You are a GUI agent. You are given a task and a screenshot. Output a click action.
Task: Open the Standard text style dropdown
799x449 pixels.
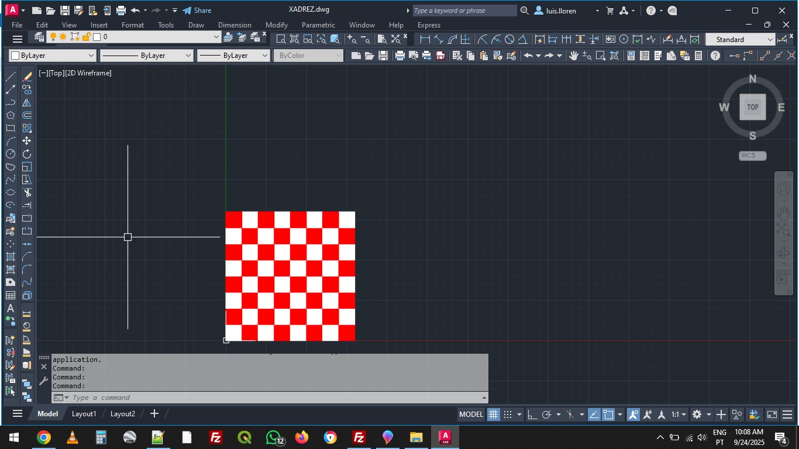[740, 40]
